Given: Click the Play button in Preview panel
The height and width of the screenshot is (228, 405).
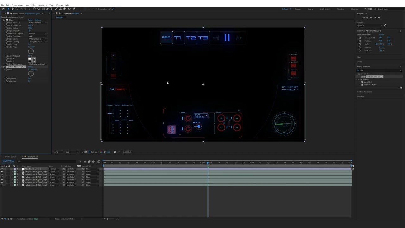Looking at the screenshot, I should pos(371,18).
